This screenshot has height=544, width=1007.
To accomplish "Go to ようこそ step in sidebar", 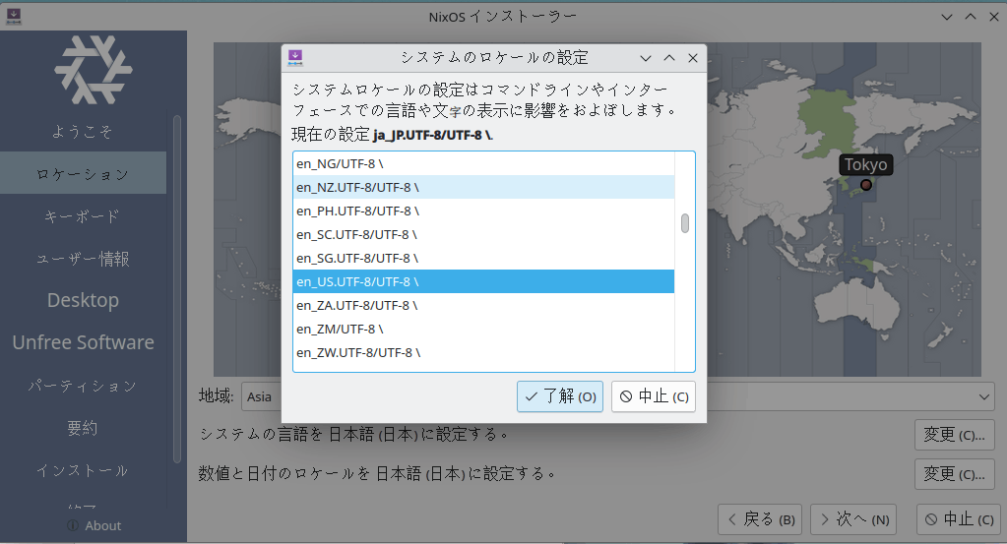I will [83, 132].
